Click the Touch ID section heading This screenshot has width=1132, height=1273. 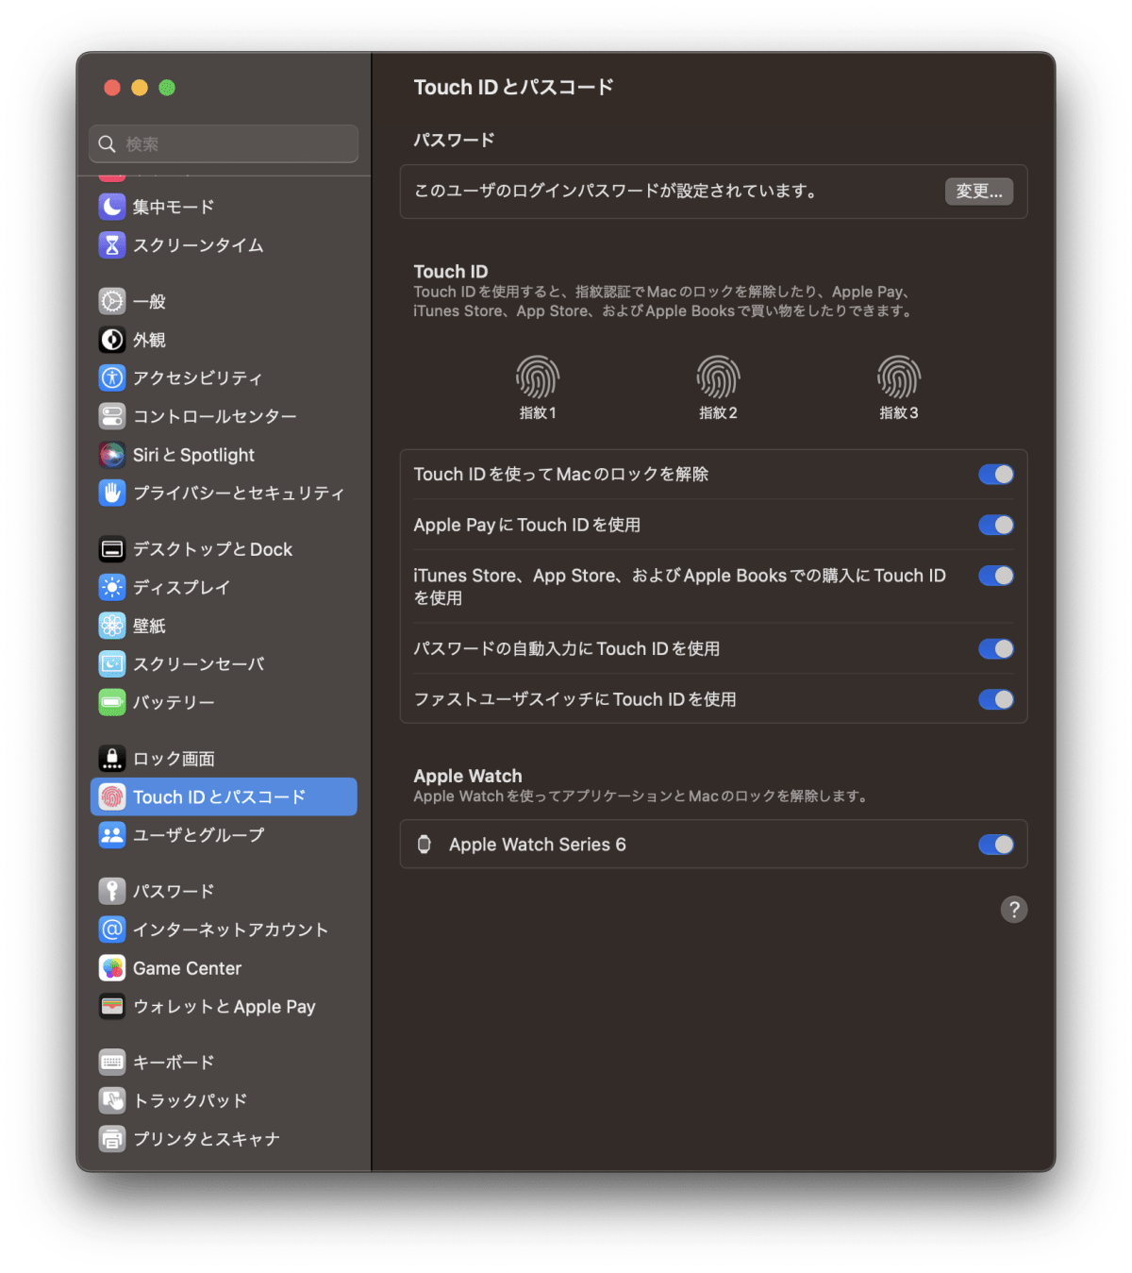451,272
